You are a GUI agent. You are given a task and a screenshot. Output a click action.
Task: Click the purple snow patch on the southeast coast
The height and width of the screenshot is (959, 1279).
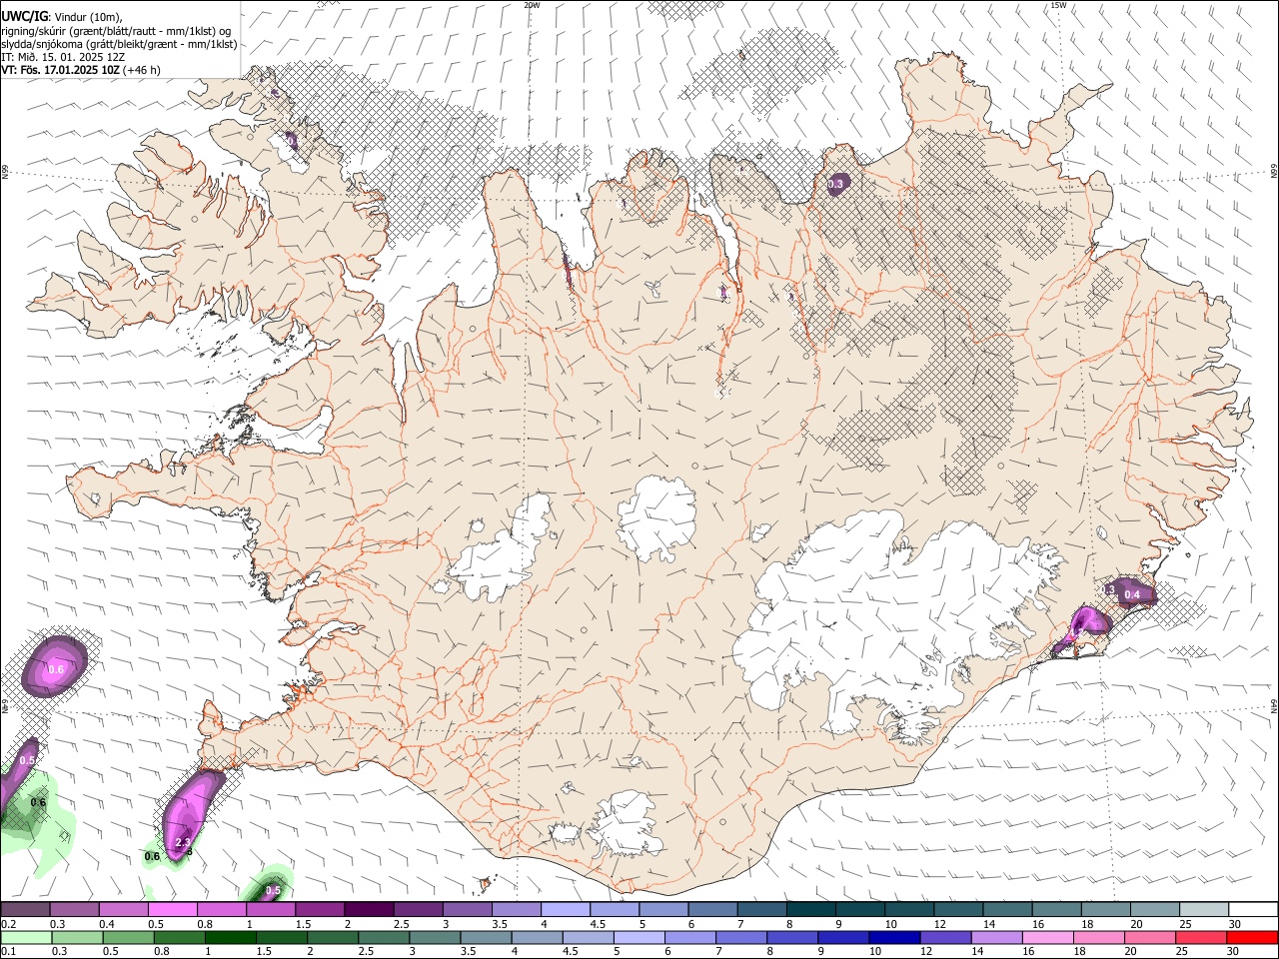pyautogui.click(x=1084, y=627)
